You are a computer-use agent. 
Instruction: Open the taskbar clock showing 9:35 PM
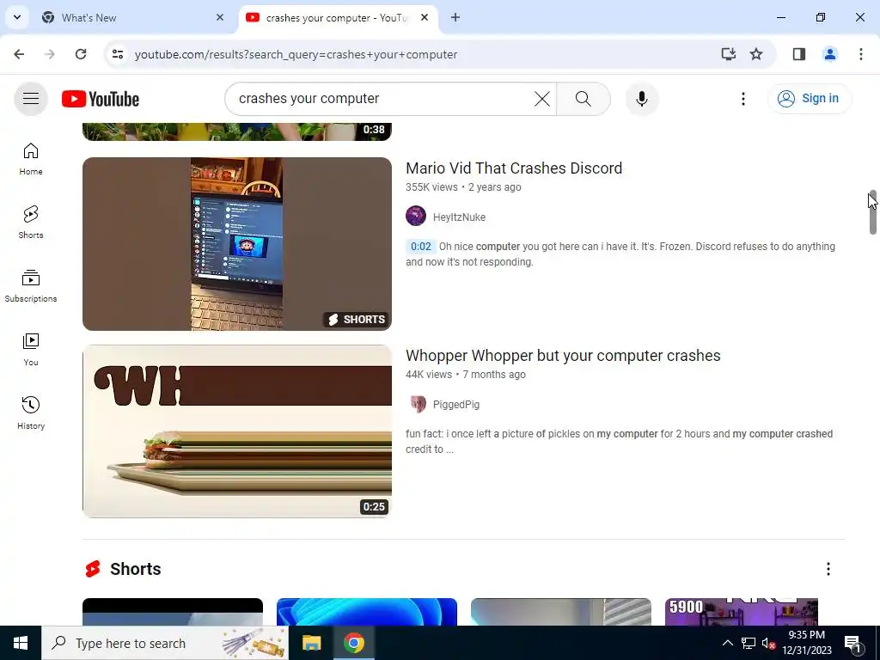[x=806, y=643]
